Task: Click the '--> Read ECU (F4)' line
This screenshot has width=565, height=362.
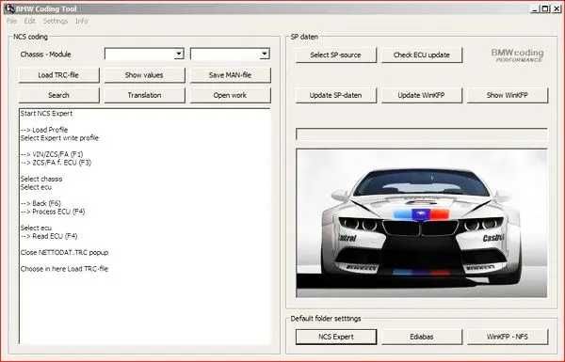Action: (x=49, y=236)
